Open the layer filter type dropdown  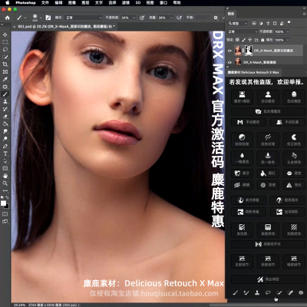238,23
